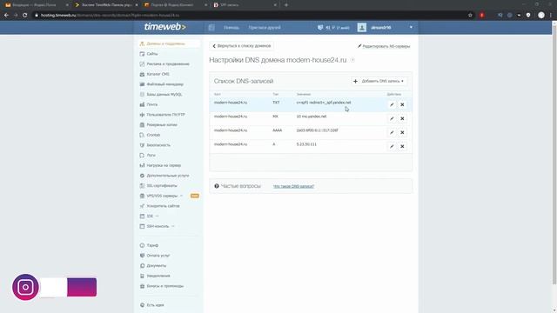The image size is (557, 313).
Task: Switch to the SPF-запись browser tab
Action: (x=245, y=5)
